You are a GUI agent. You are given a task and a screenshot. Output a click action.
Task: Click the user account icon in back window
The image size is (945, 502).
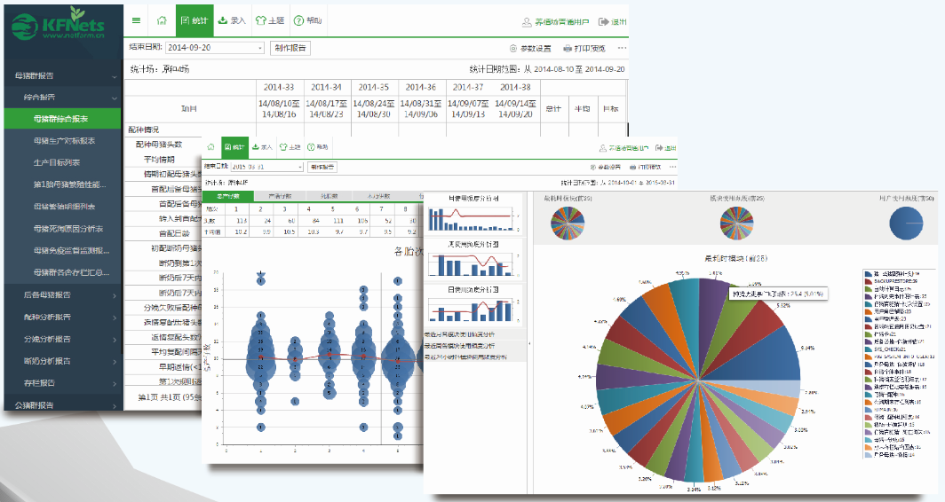click(527, 21)
